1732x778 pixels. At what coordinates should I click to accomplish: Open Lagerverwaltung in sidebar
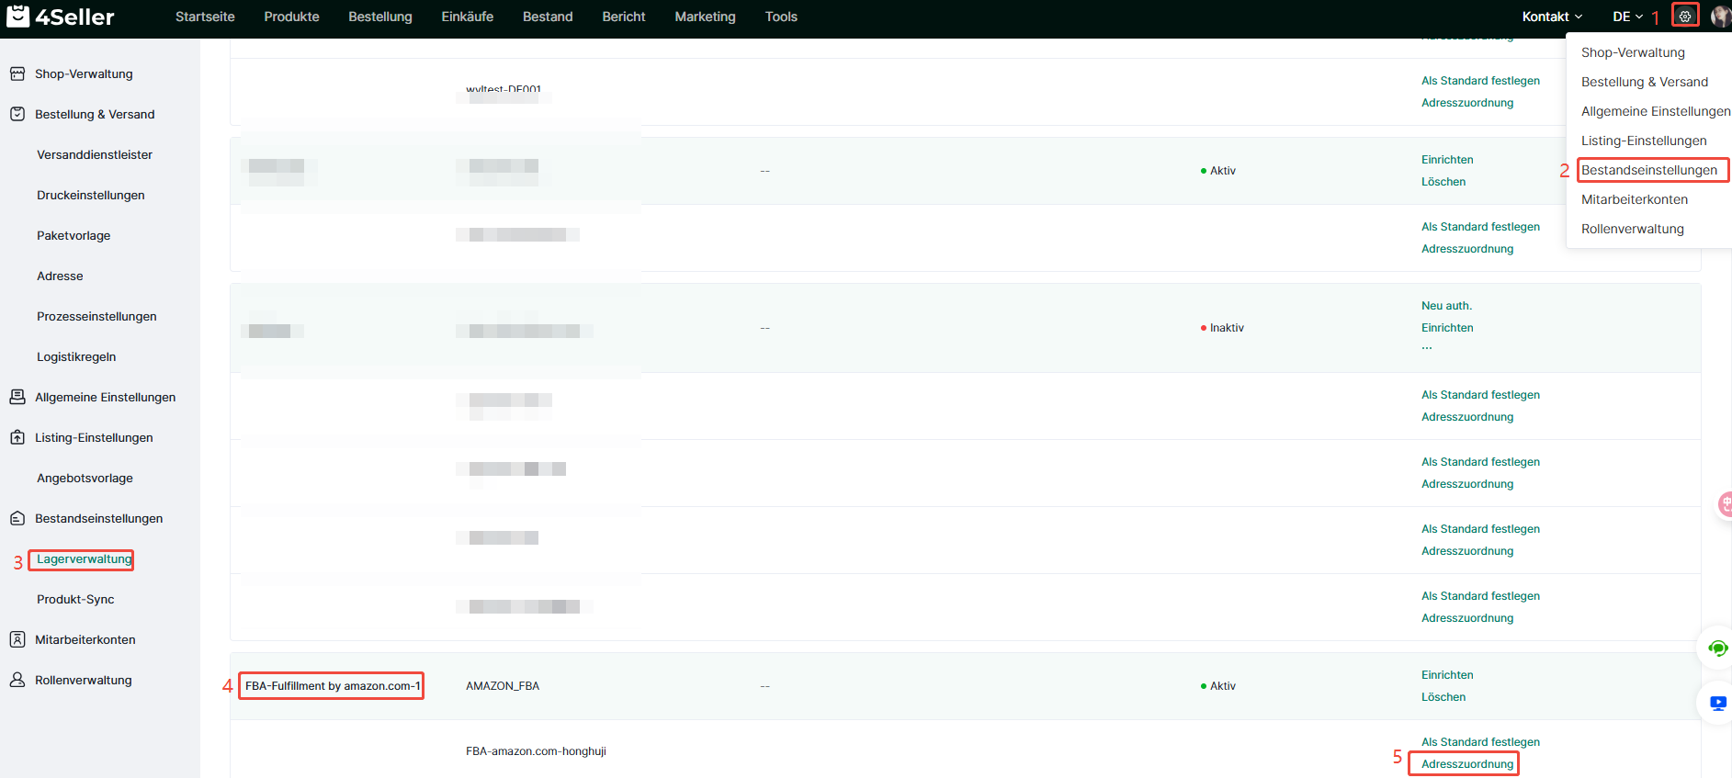pos(84,559)
